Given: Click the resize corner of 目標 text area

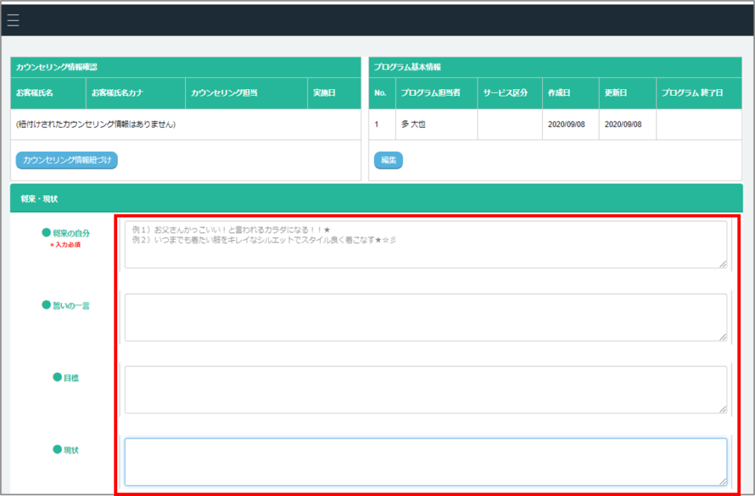Looking at the screenshot, I should pyautogui.click(x=723, y=408).
